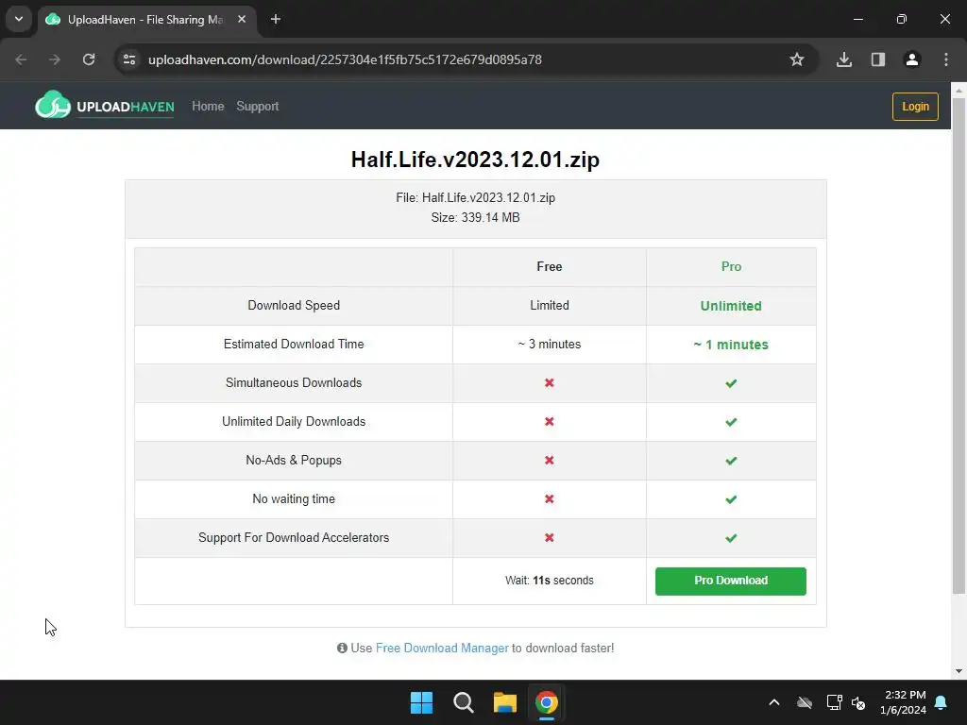Image resolution: width=967 pixels, height=725 pixels.
Task: Click 'No-Ads & Popups' row label
Action: click(x=294, y=460)
